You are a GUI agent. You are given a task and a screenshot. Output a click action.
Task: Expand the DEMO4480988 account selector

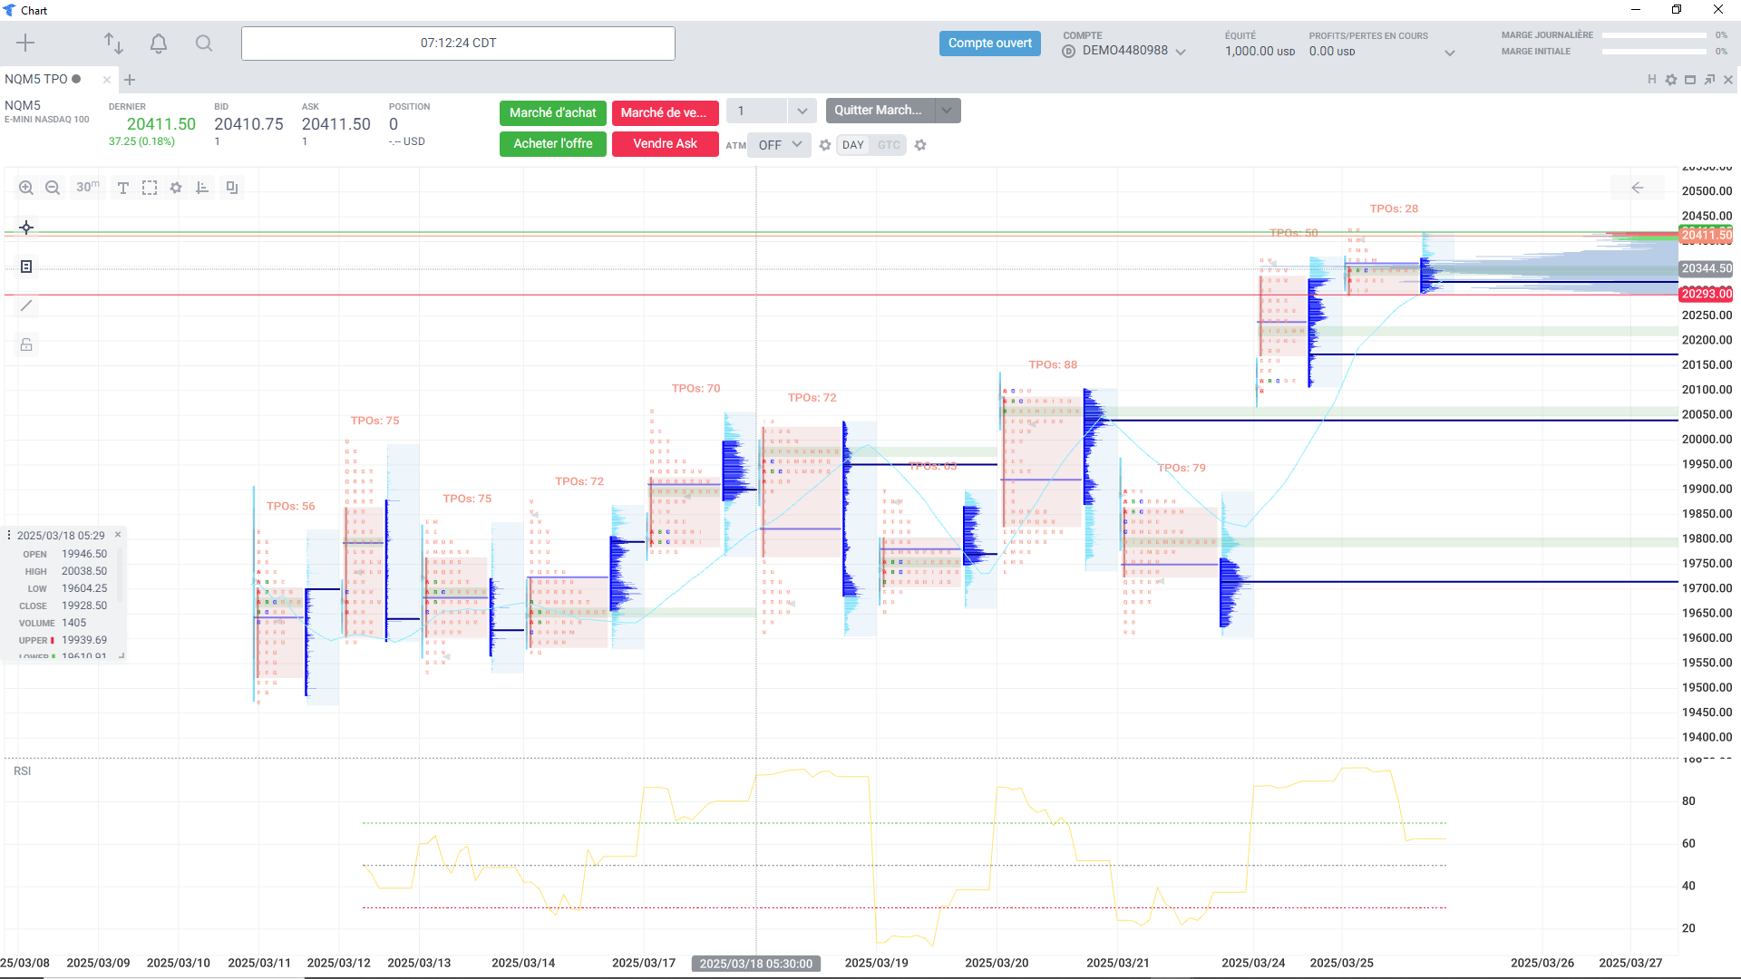tap(1181, 52)
